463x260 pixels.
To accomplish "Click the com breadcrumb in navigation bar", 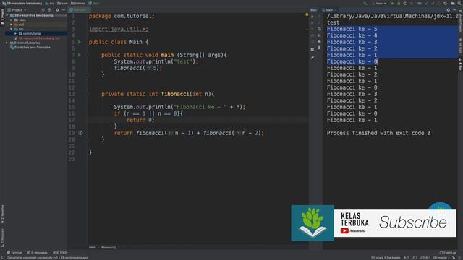I will pyautogui.click(x=63, y=3).
